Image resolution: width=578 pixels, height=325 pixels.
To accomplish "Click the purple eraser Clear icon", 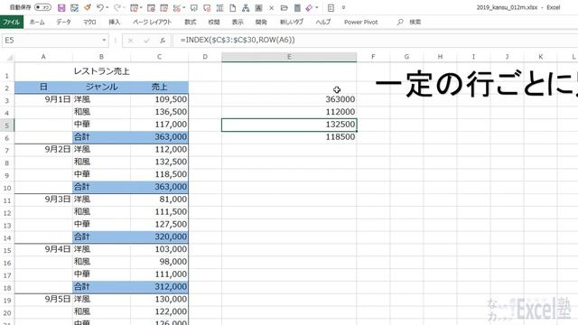I will tap(309, 8).
